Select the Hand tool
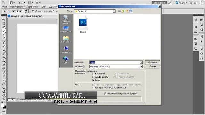 4,95
